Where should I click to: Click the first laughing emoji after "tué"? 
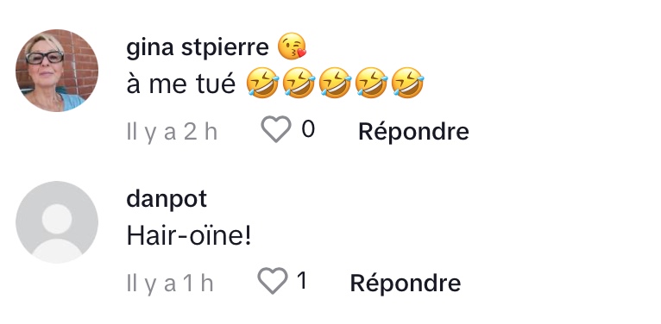pyautogui.click(x=262, y=83)
